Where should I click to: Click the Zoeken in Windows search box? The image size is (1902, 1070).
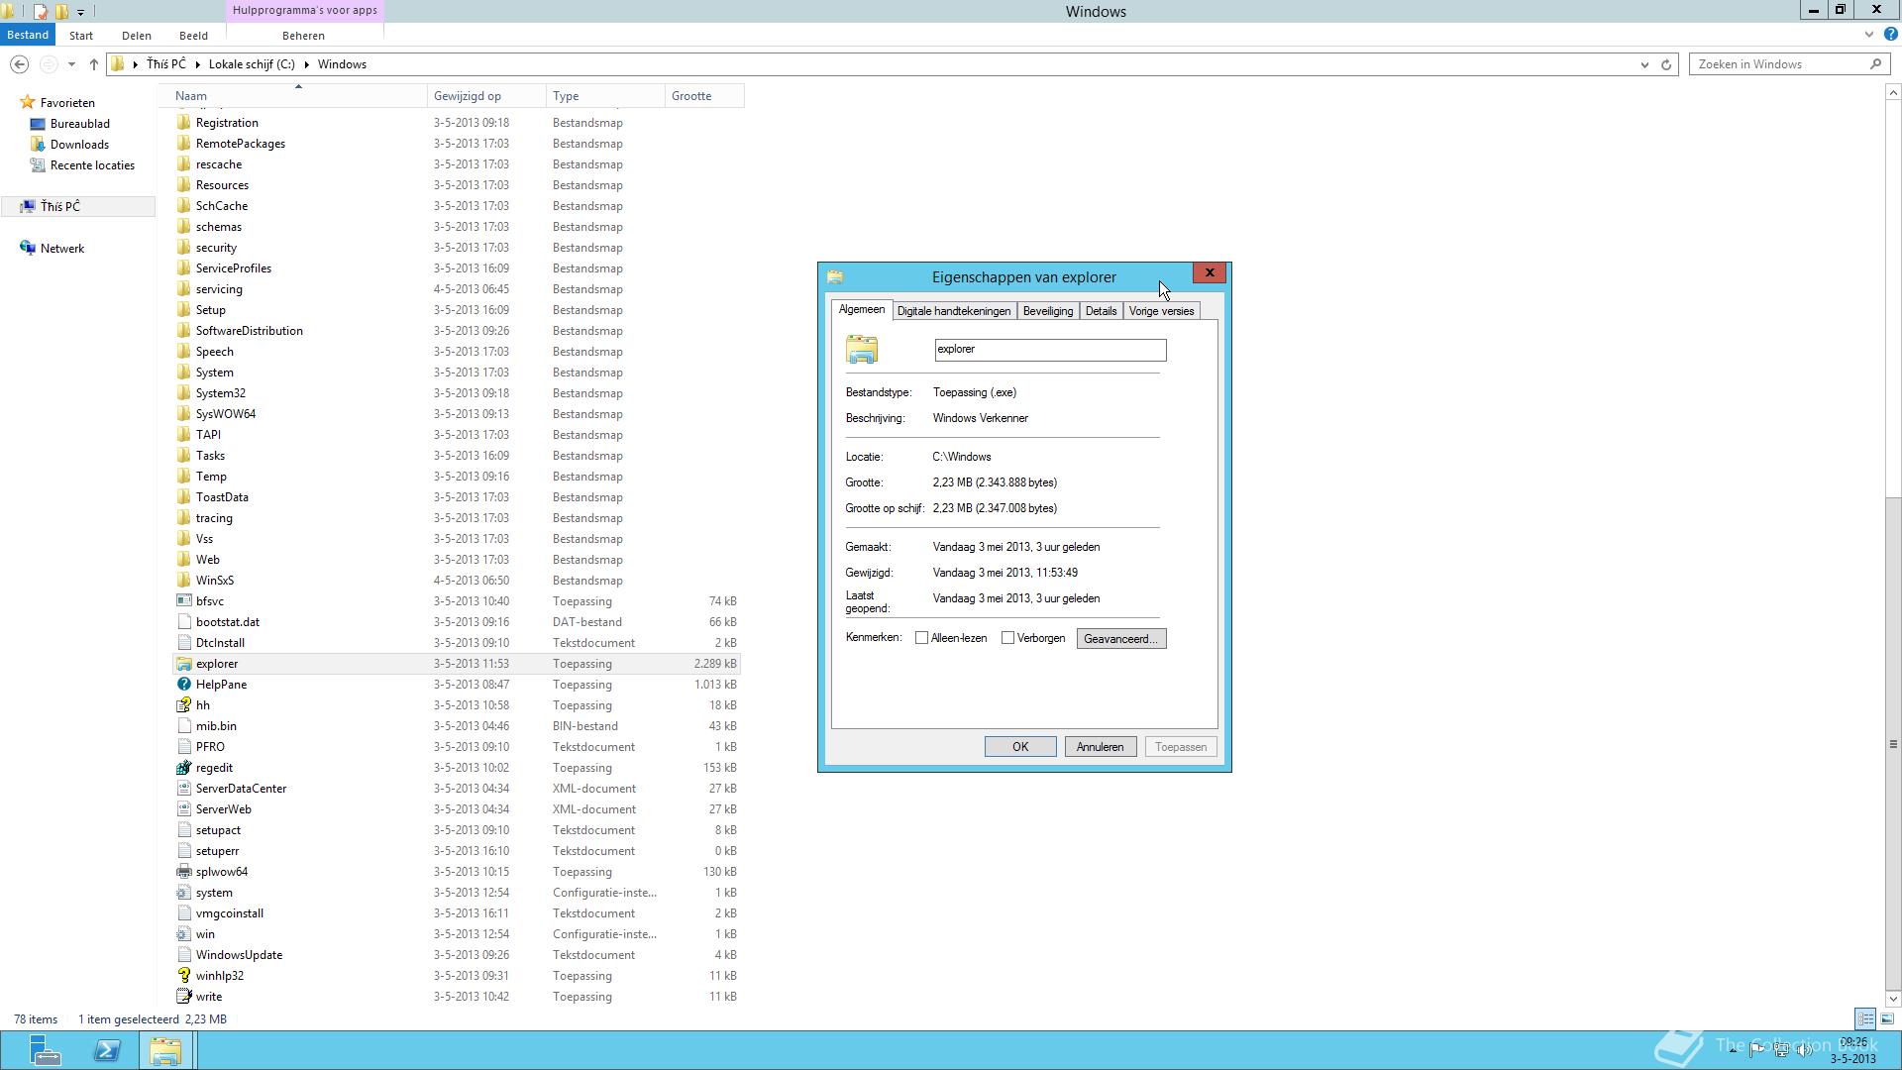click(1778, 64)
